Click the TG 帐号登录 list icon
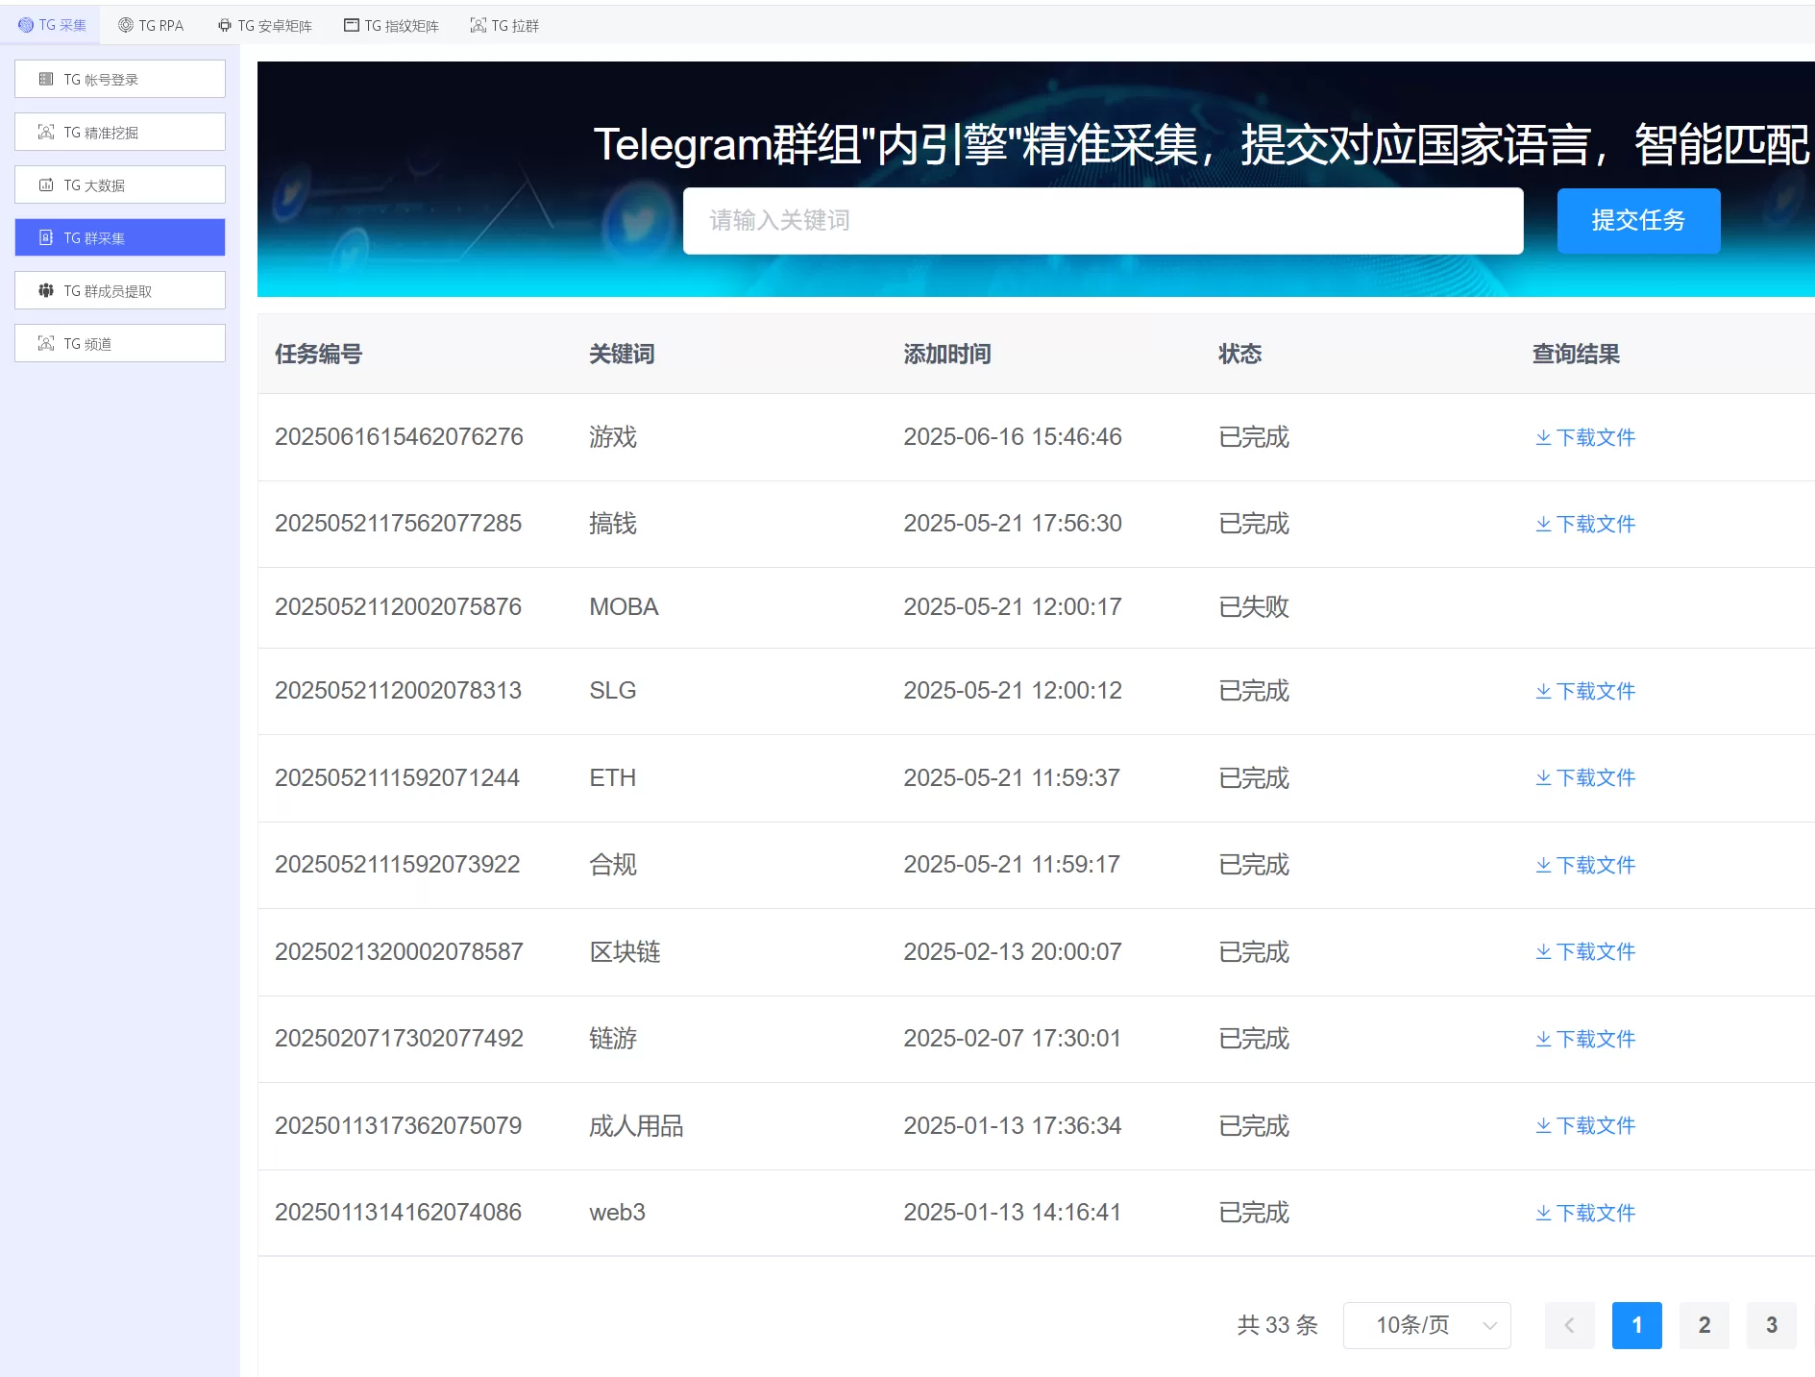1815x1377 pixels. [x=46, y=79]
